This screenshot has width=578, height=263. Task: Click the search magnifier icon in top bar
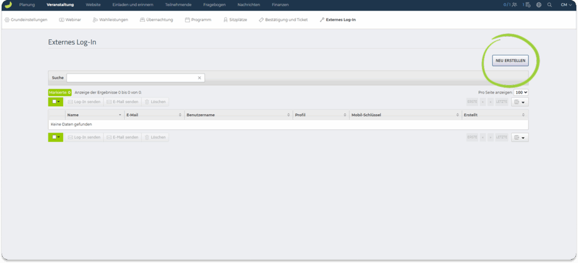tap(549, 5)
